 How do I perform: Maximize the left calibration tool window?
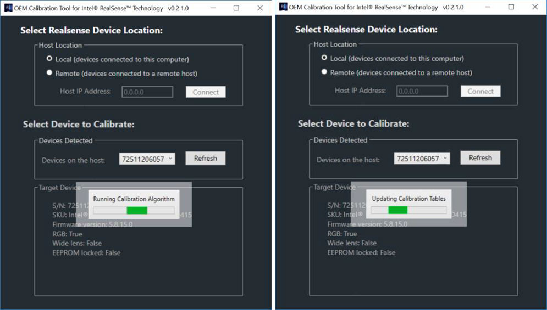pos(236,8)
